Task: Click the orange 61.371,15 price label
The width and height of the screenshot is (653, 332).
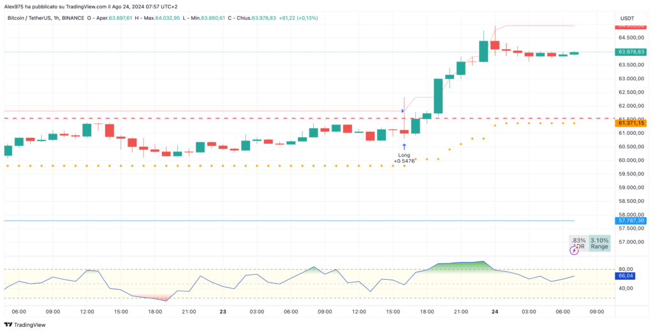Action: click(x=631, y=123)
